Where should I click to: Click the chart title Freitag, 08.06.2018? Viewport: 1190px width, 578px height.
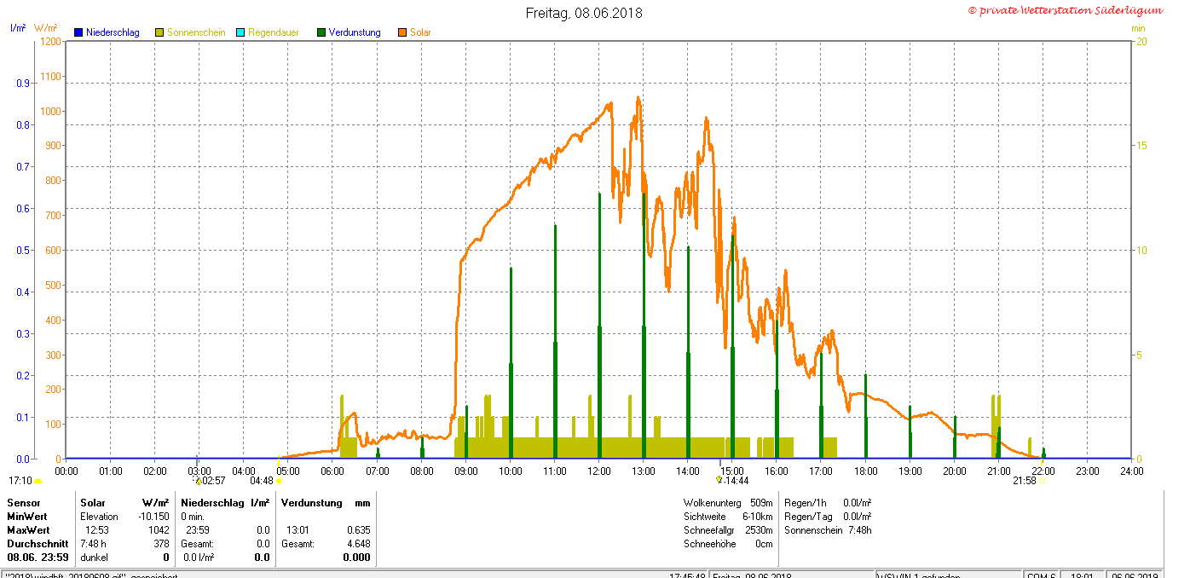(x=584, y=13)
